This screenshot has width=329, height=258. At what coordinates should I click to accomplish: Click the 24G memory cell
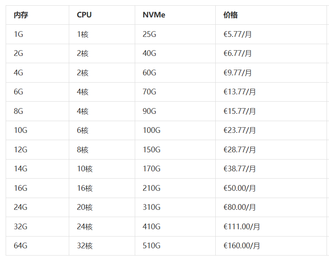(21, 207)
